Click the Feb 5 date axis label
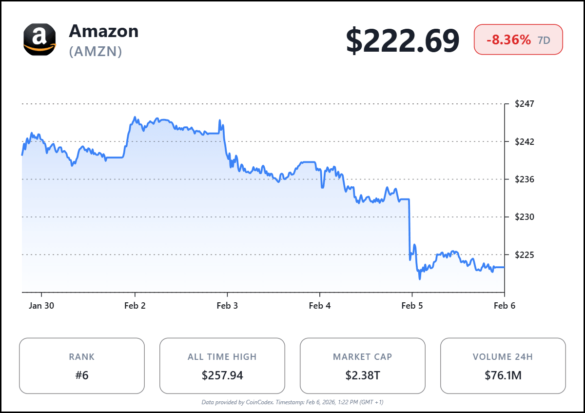The width and height of the screenshot is (585, 413). [x=412, y=306]
